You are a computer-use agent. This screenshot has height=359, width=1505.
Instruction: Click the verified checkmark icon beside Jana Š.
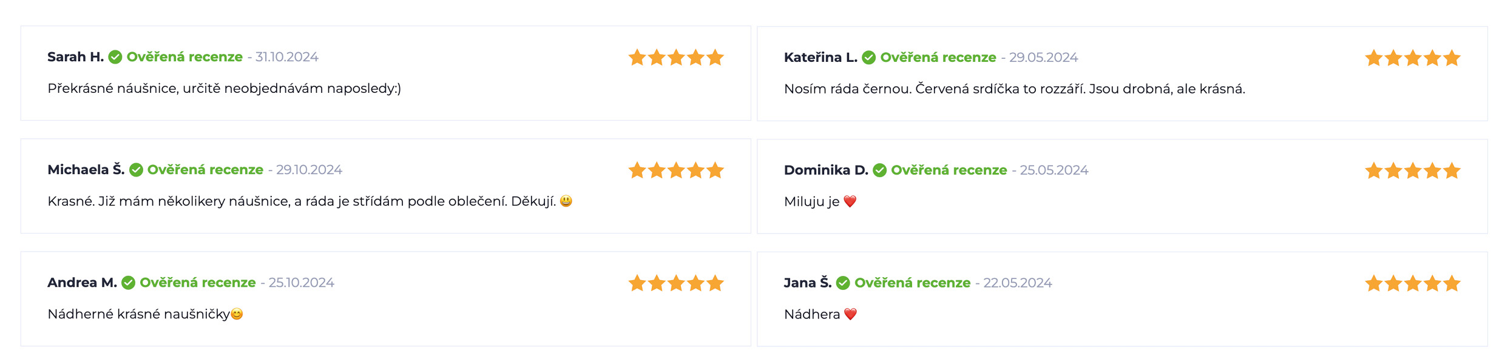pyautogui.click(x=843, y=283)
